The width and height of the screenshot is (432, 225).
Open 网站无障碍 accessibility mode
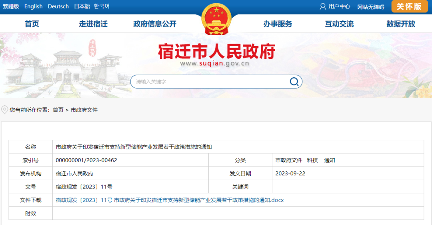point(370,7)
